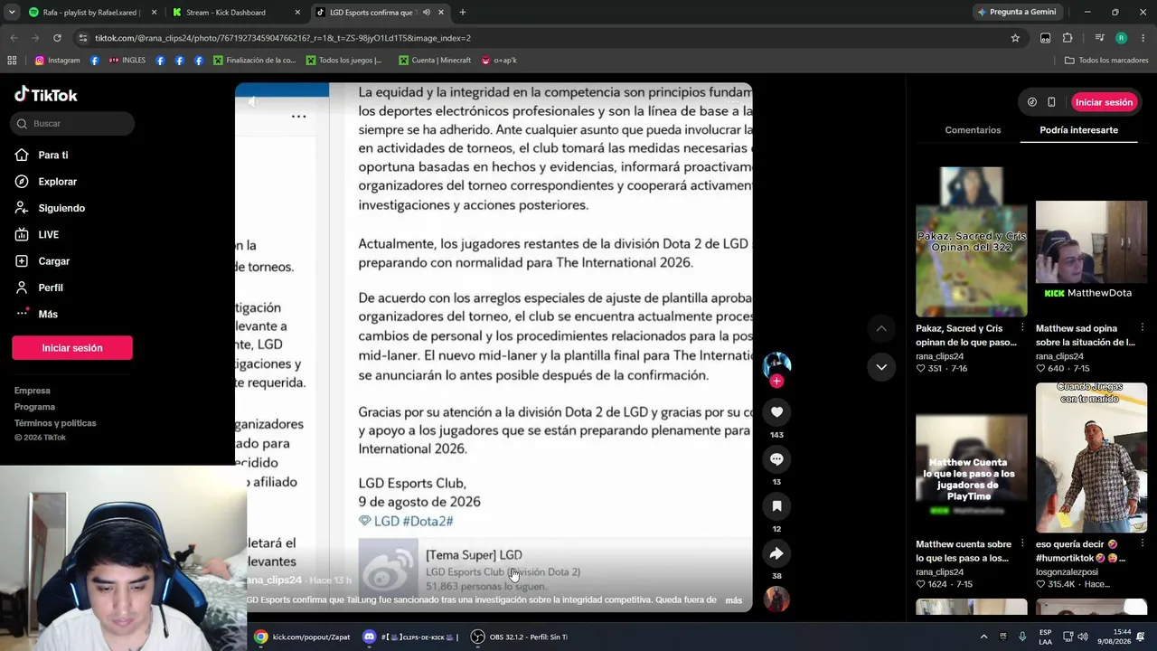This screenshot has width=1157, height=651.
Task: Click the get coins icon
Action: pyautogui.click(x=1032, y=102)
